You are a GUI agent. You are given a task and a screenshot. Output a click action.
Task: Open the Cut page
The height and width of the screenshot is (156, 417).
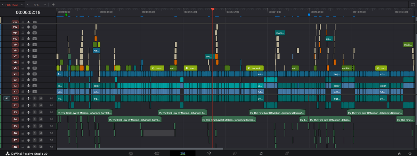click(x=157, y=153)
